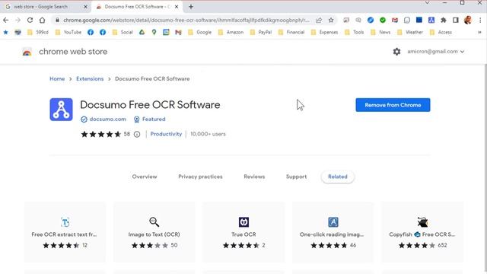The height and width of the screenshot is (274, 487).
Task: Bookmark this page with the star icon
Action: pos(331,21)
